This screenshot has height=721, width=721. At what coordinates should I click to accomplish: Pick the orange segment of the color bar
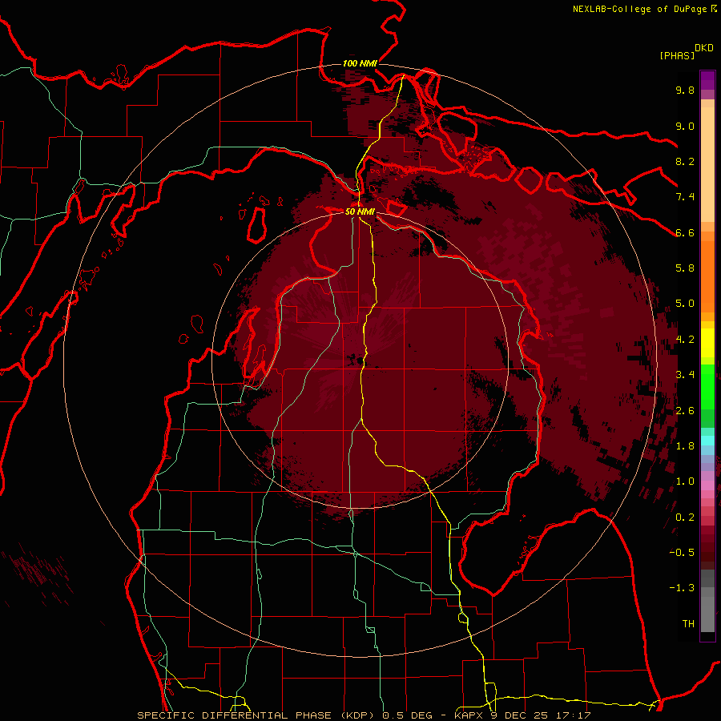click(x=707, y=277)
